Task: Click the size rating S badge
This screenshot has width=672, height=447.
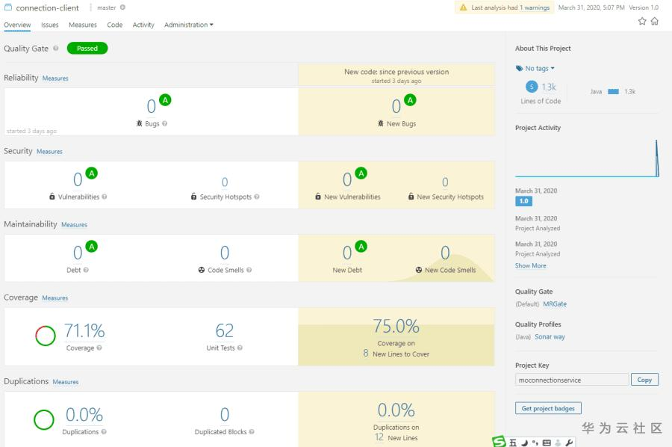Action: point(532,87)
